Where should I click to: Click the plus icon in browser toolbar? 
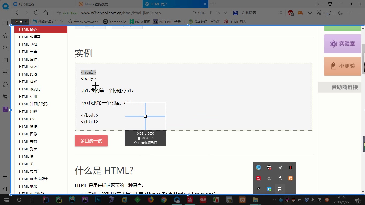point(350,13)
